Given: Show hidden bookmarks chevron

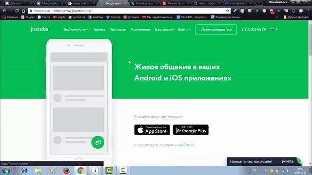Looking at the screenshot, I should click(277, 17).
